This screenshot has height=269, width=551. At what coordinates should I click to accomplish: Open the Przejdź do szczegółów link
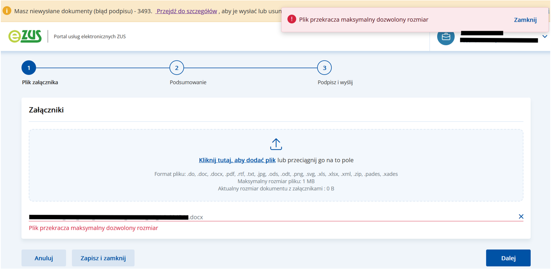point(186,11)
